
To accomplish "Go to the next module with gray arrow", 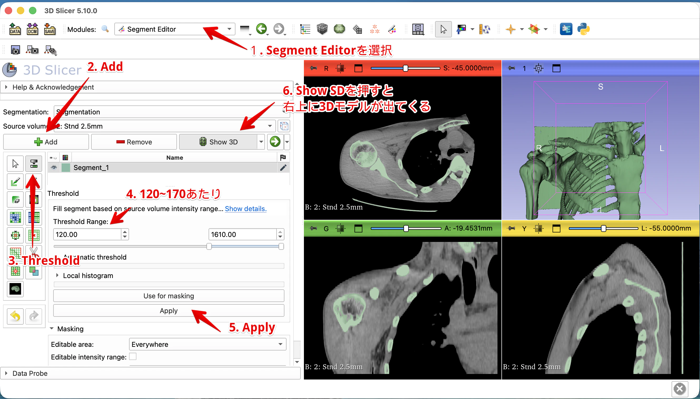I will (279, 29).
